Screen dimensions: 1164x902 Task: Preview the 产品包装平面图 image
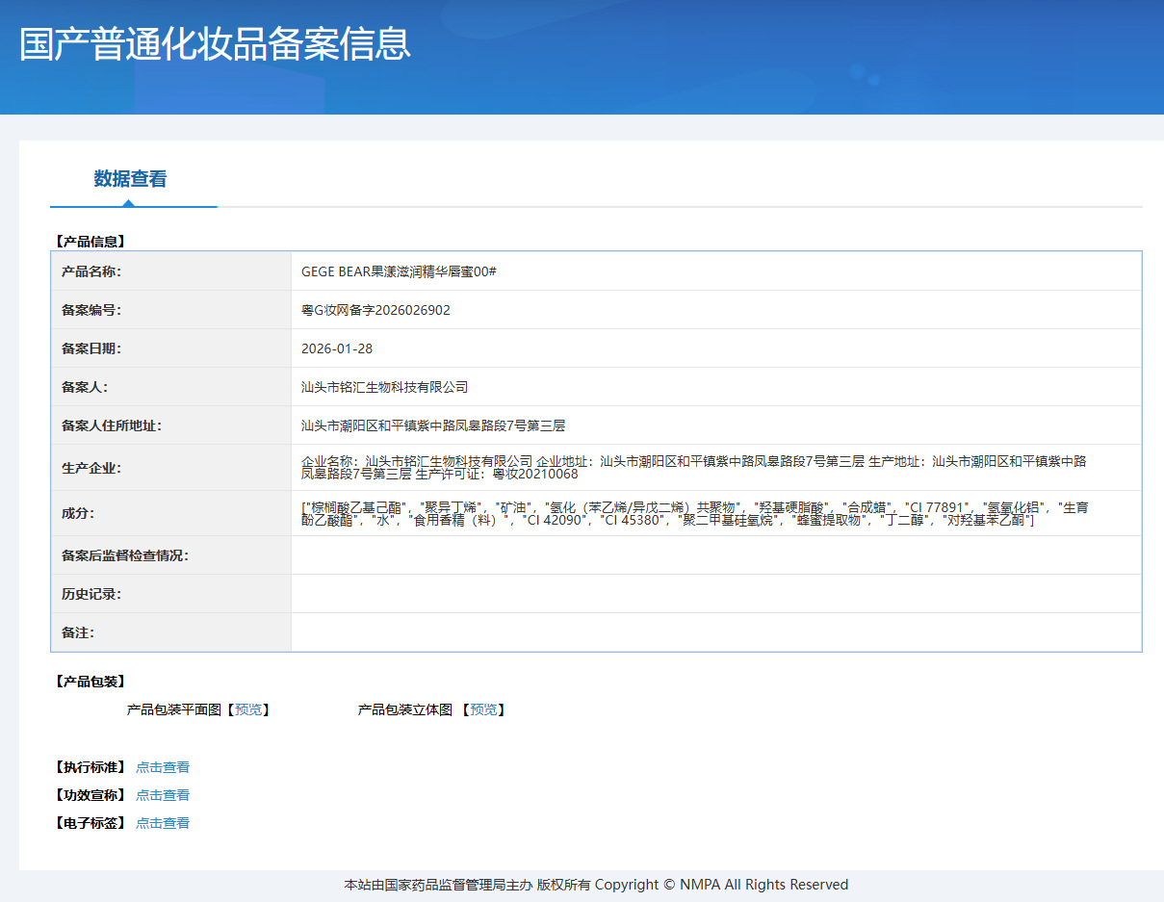248,709
